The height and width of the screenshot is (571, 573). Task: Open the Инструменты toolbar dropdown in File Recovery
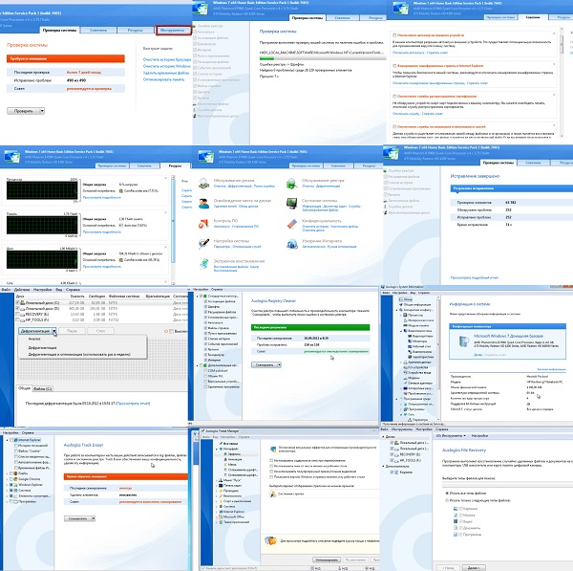[452, 436]
